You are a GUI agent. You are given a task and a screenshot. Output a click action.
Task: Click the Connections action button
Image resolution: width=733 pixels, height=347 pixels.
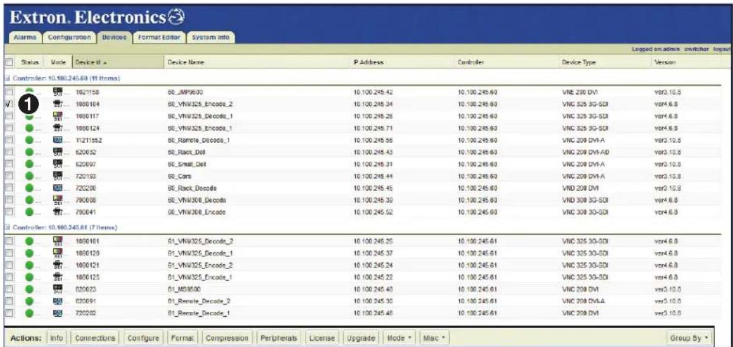pyautogui.click(x=94, y=338)
